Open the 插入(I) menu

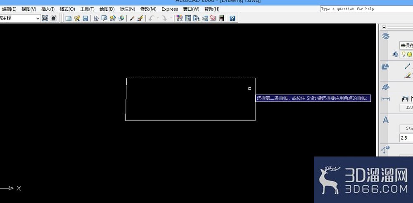click(x=48, y=9)
